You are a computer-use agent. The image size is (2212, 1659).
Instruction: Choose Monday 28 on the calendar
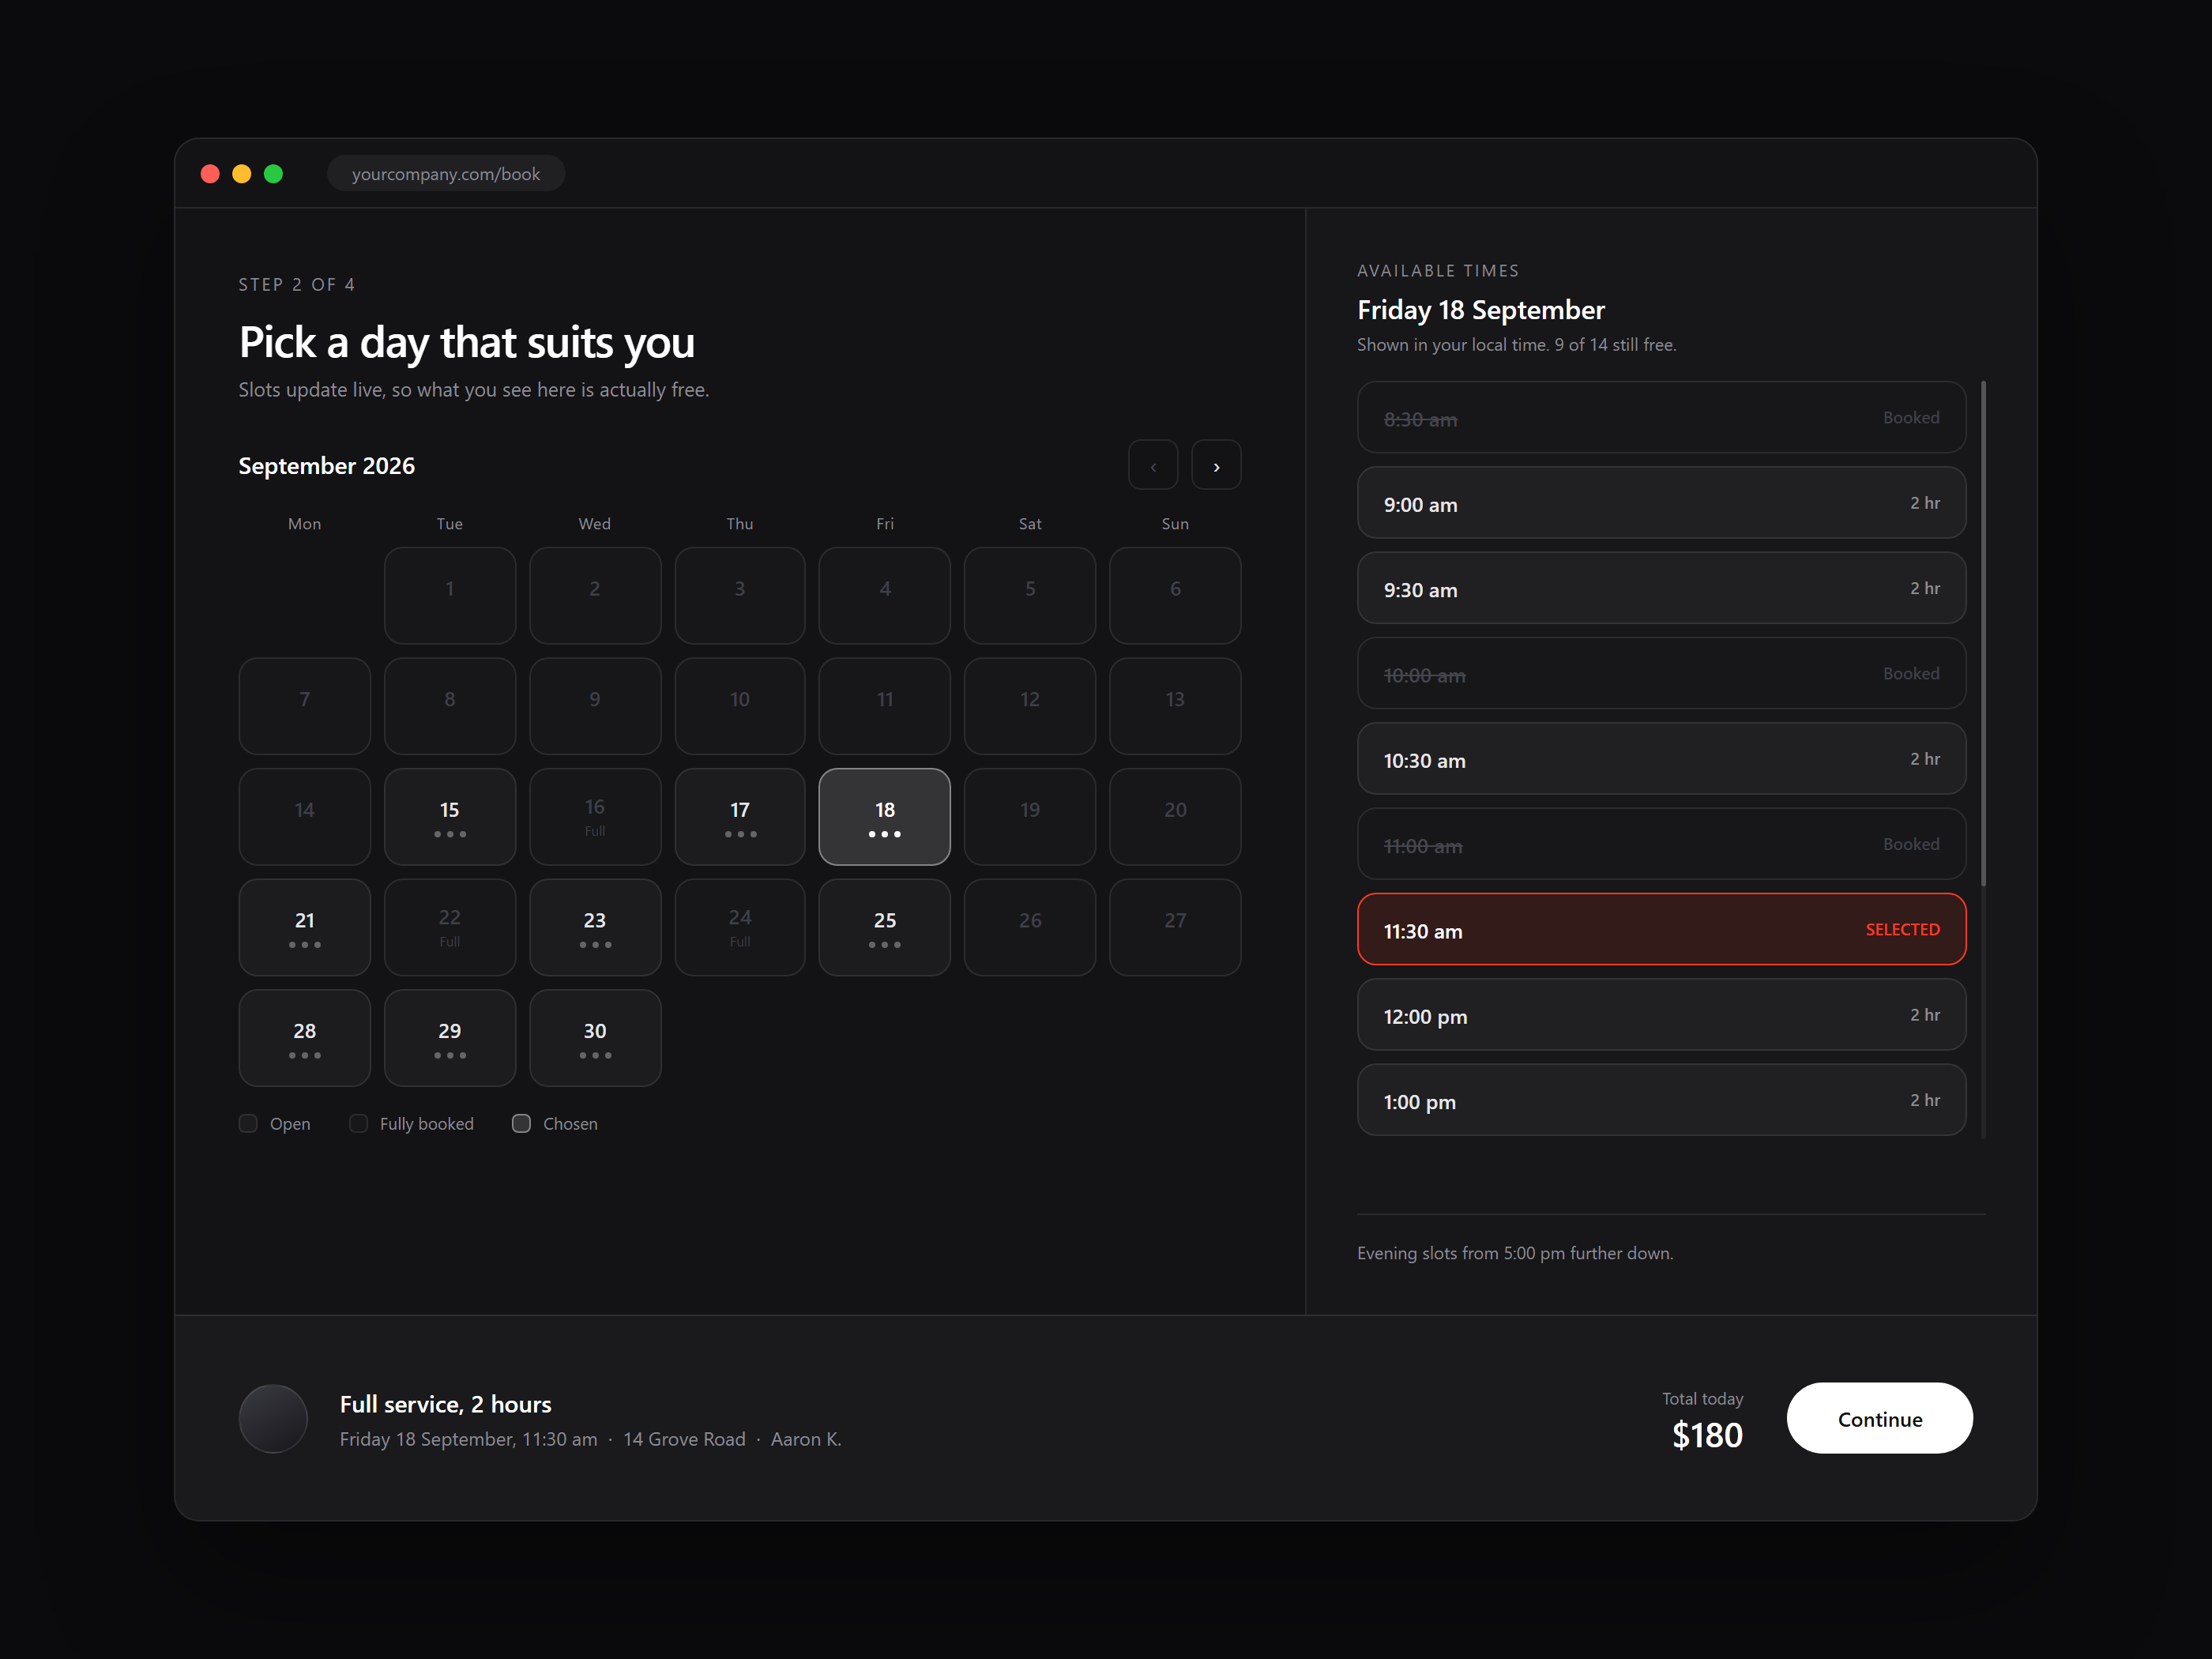305,1038
